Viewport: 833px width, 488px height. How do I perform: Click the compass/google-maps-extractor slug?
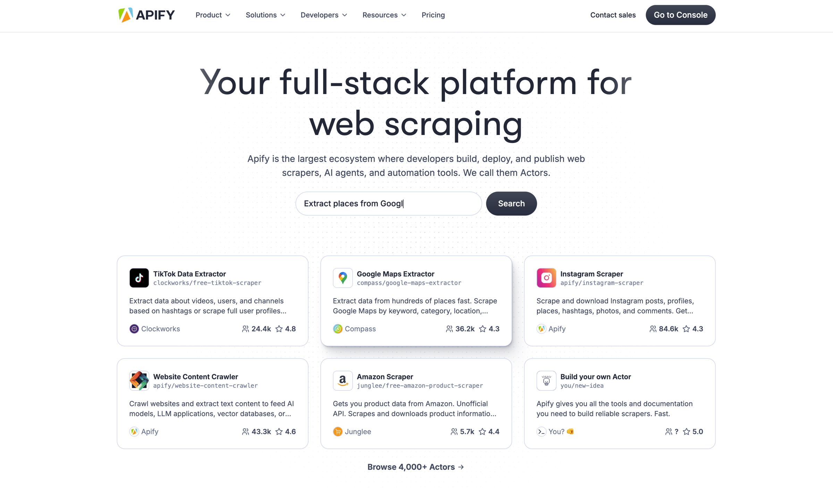pos(409,283)
